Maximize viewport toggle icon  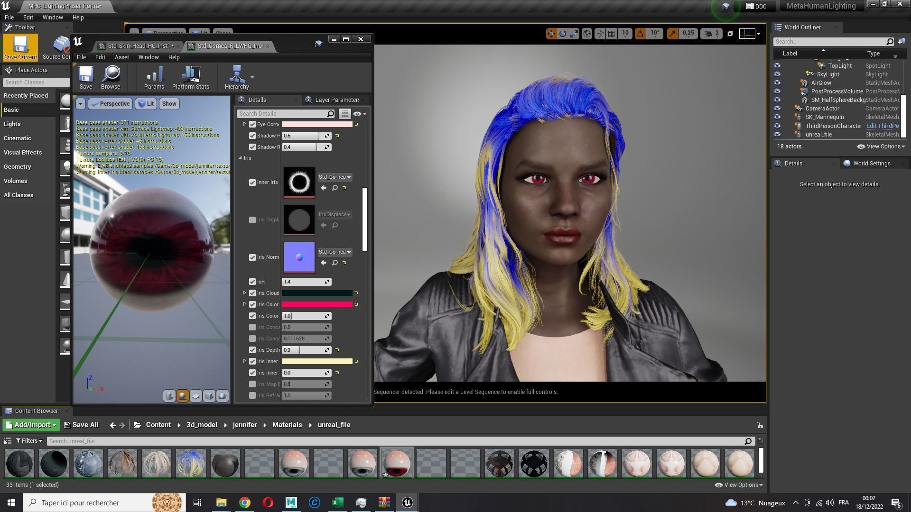[730, 34]
